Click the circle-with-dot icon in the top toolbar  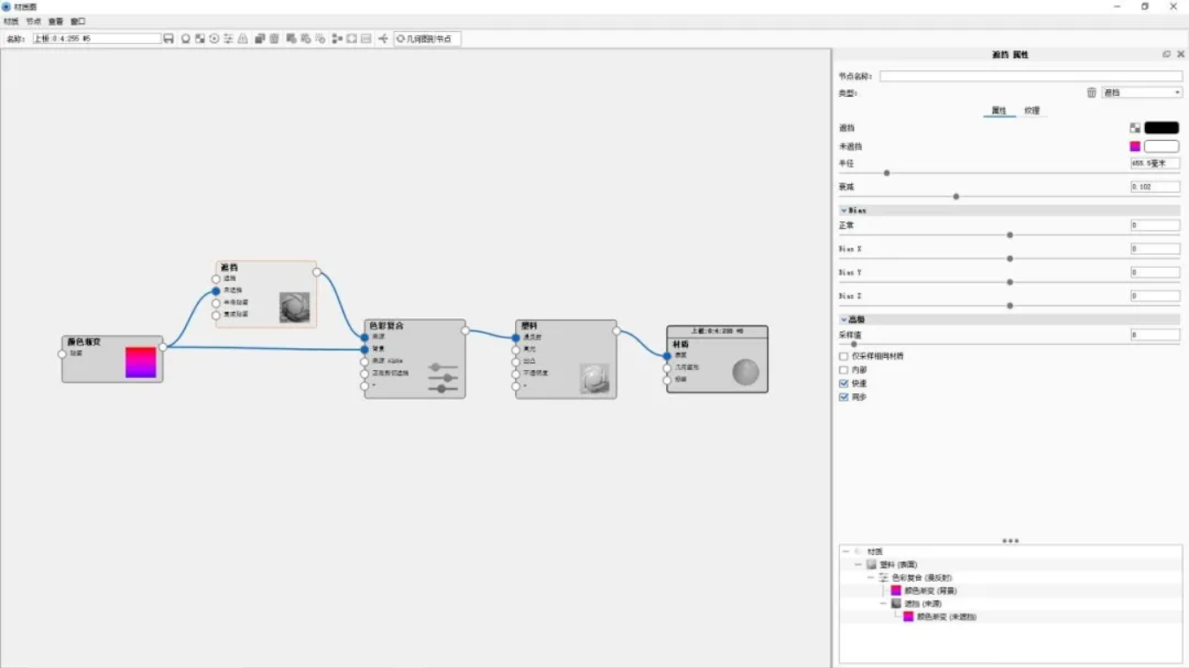(x=214, y=39)
